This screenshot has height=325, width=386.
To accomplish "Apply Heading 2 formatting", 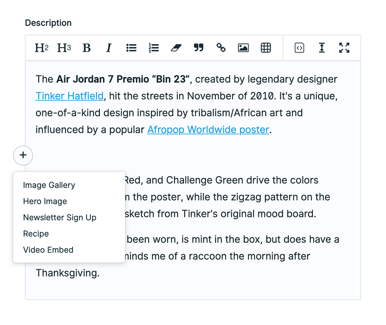I will point(42,48).
